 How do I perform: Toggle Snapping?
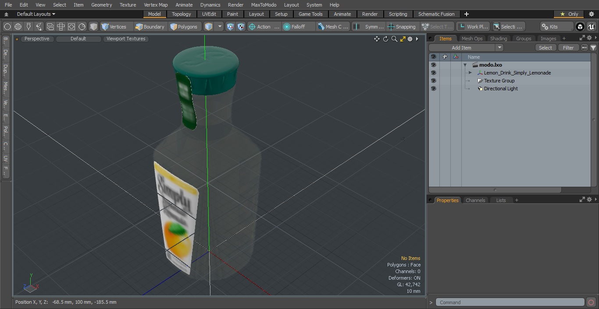coord(402,27)
